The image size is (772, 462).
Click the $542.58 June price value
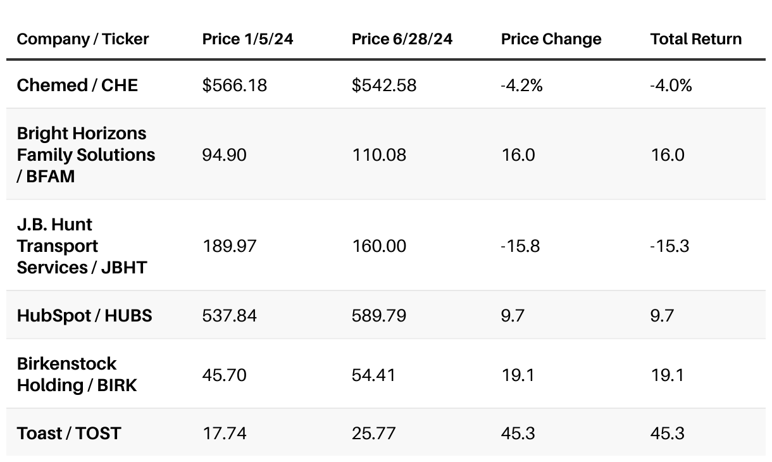pyautogui.click(x=384, y=85)
